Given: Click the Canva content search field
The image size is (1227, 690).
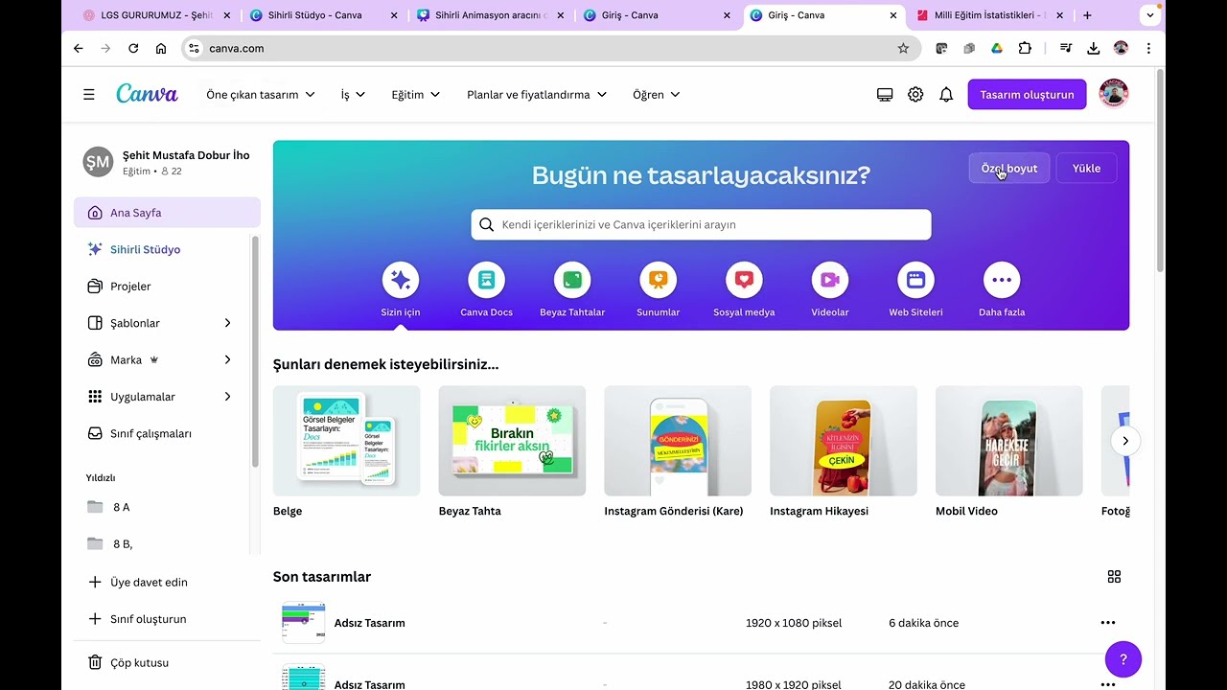Looking at the screenshot, I should [701, 224].
